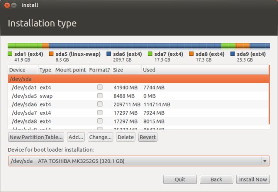
Task: Select the /dev/sda1 partition row
Action: tap(138, 88)
